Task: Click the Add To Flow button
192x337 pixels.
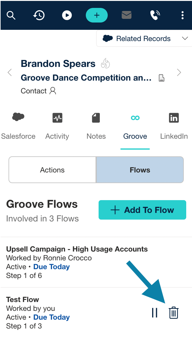Action: pos(142,210)
